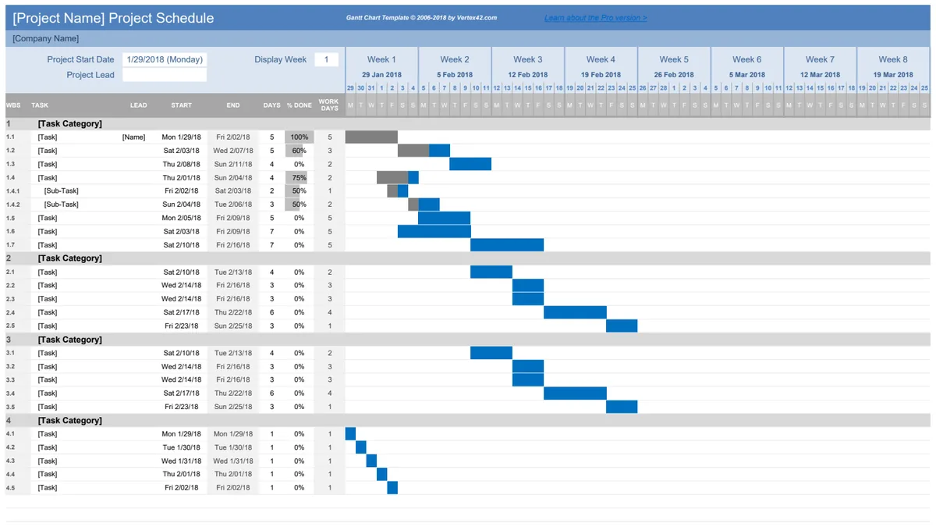Select start date 'Sat 2/17/18' of task 2.4
Screen dimensions: 936x527
pyautogui.click(x=181, y=312)
